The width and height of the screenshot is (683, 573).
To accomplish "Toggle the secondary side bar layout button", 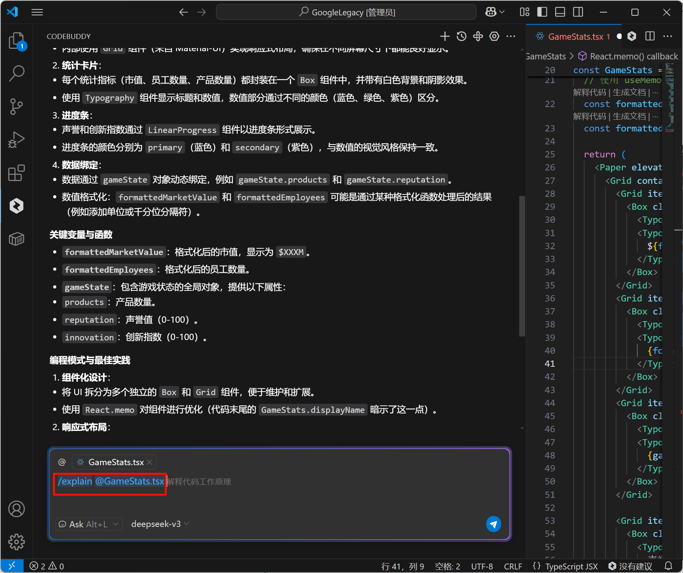I will [578, 12].
